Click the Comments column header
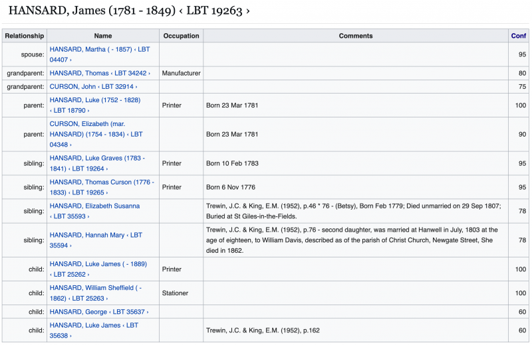The image size is (532, 345). coord(356,36)
